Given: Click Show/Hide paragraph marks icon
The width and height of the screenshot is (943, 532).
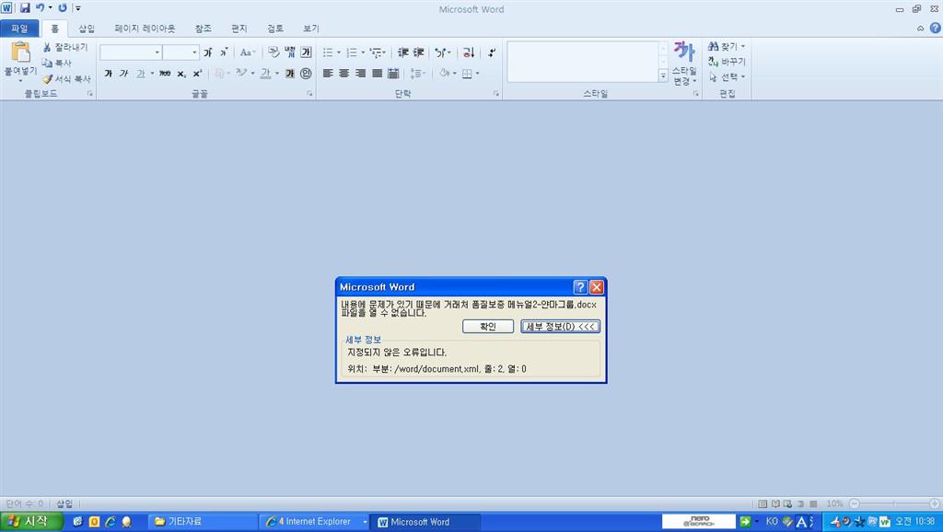Looking at the screenshot, I should 492,52.
